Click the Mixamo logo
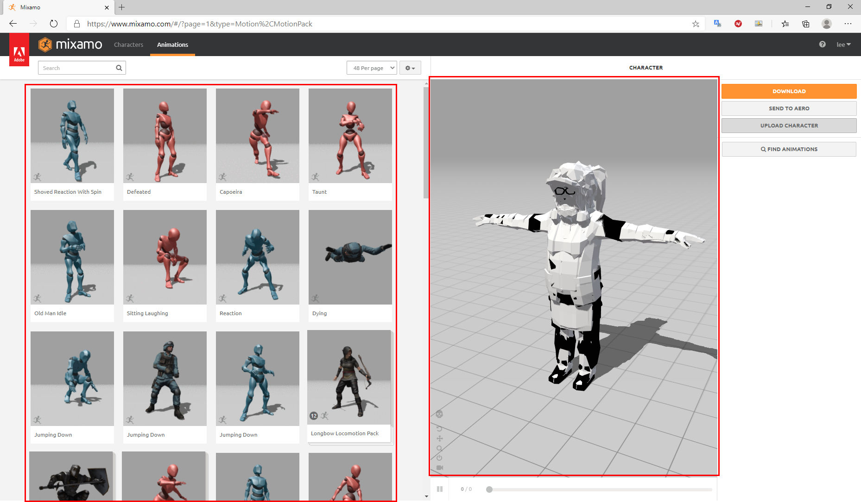The width and height of the screenshot is (861, 502). coord(70,44)
